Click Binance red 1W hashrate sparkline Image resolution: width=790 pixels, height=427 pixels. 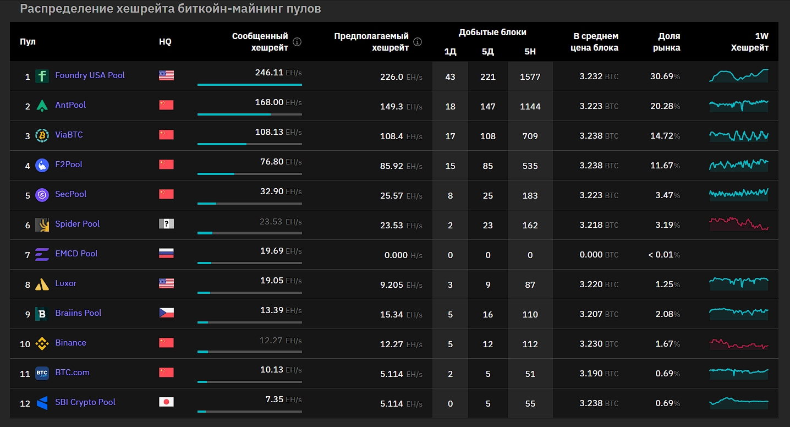click(739, 343)
